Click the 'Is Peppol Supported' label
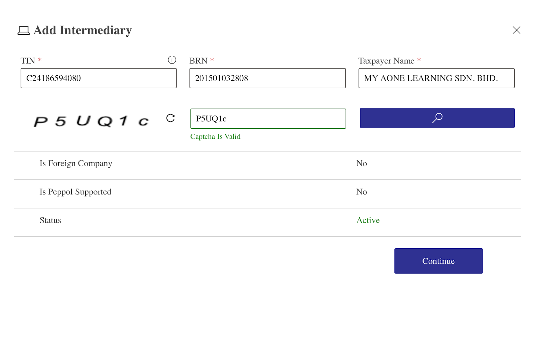The image size is (534, 360). pos(75,192)
